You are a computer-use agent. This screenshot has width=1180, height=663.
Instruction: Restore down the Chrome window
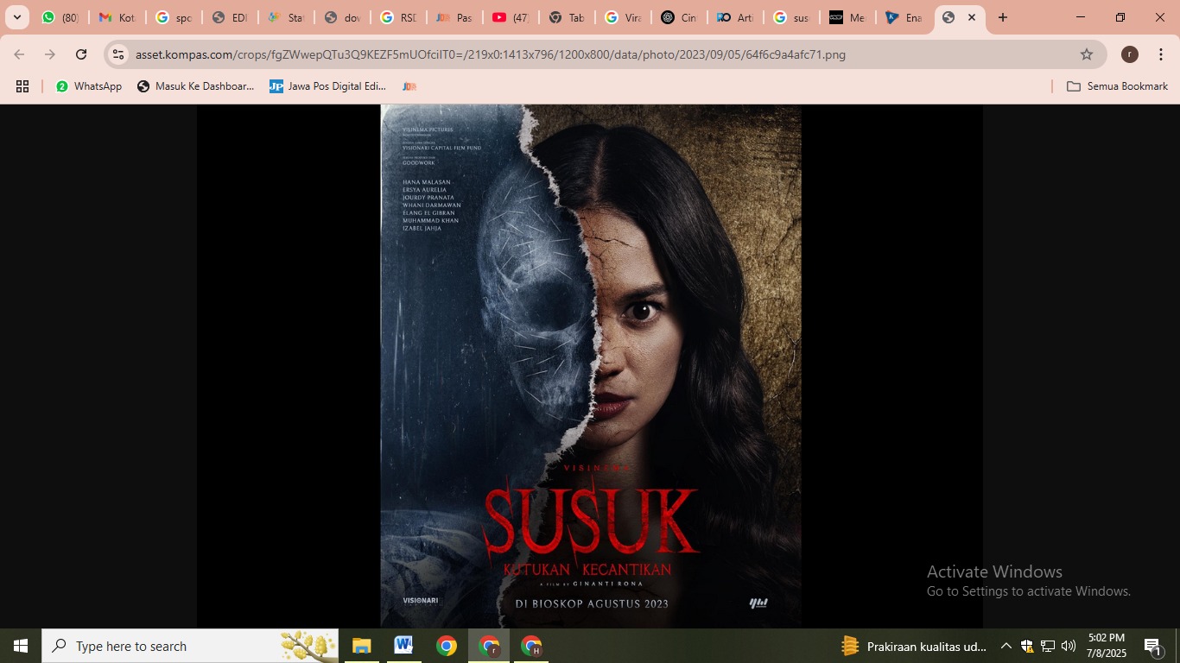pos(1120,17)
